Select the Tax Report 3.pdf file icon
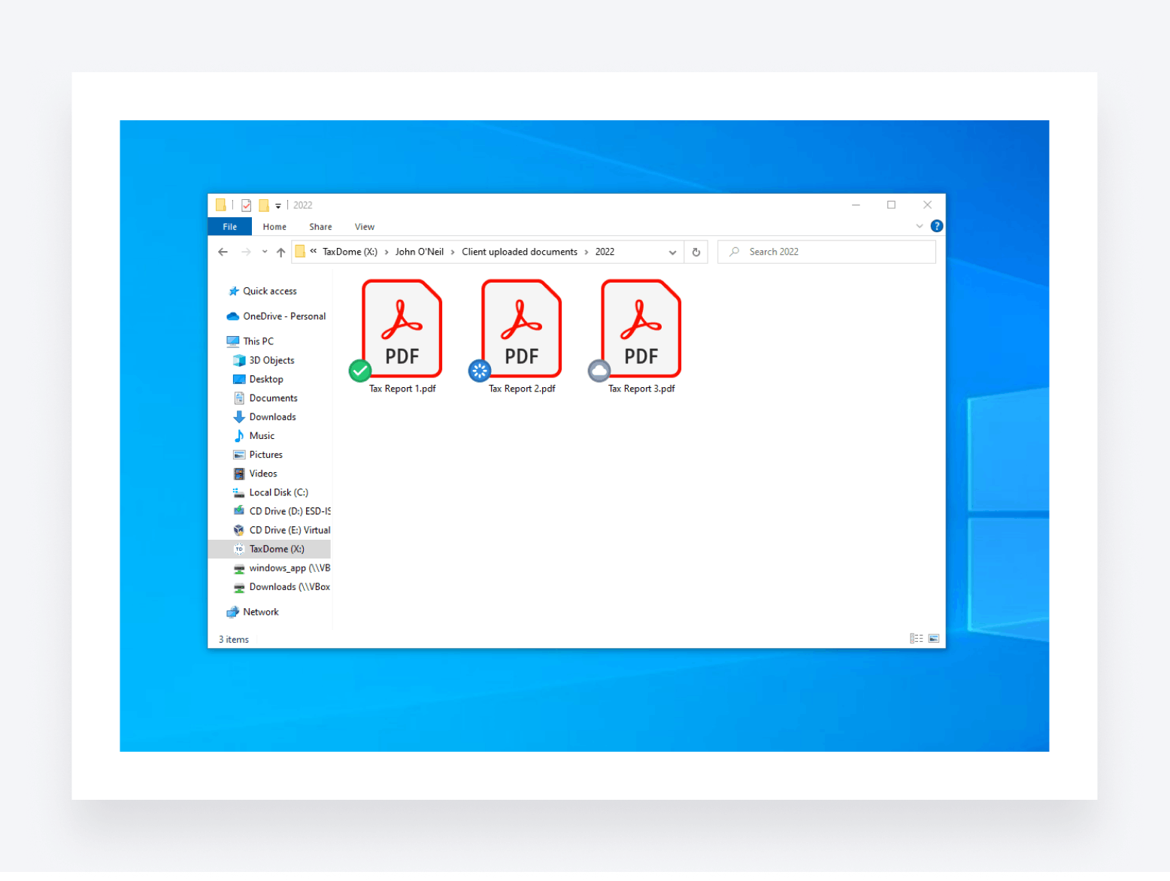 point(641,329)
